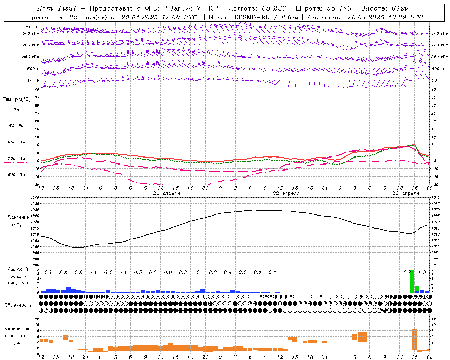Click the "Осадки" precipitation label
Screen dimensions: 450x360
tap(18, 276)
